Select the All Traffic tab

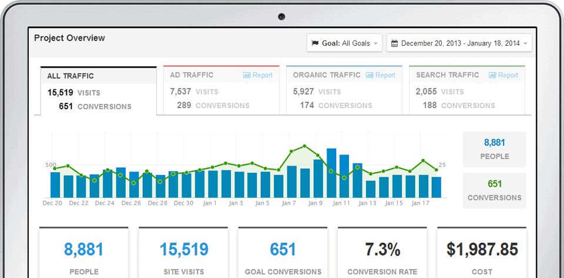click(x=99, y=91)
